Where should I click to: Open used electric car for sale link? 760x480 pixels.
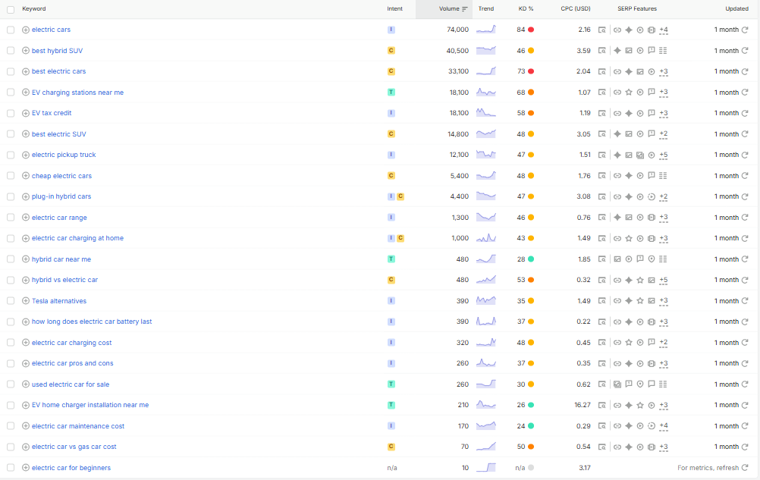[x=71, y=384]
